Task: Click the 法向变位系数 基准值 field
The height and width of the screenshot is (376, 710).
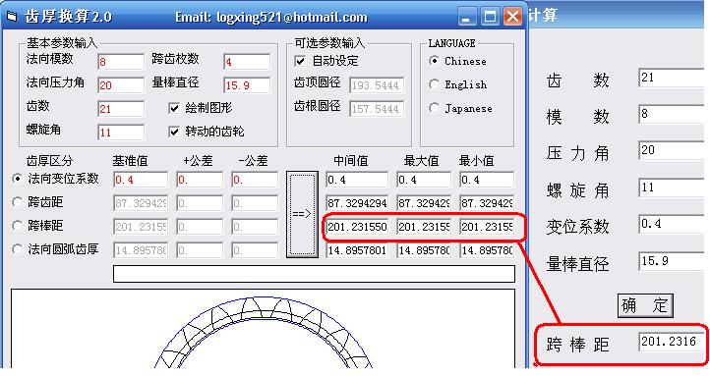Action: (x=141, y=180)
